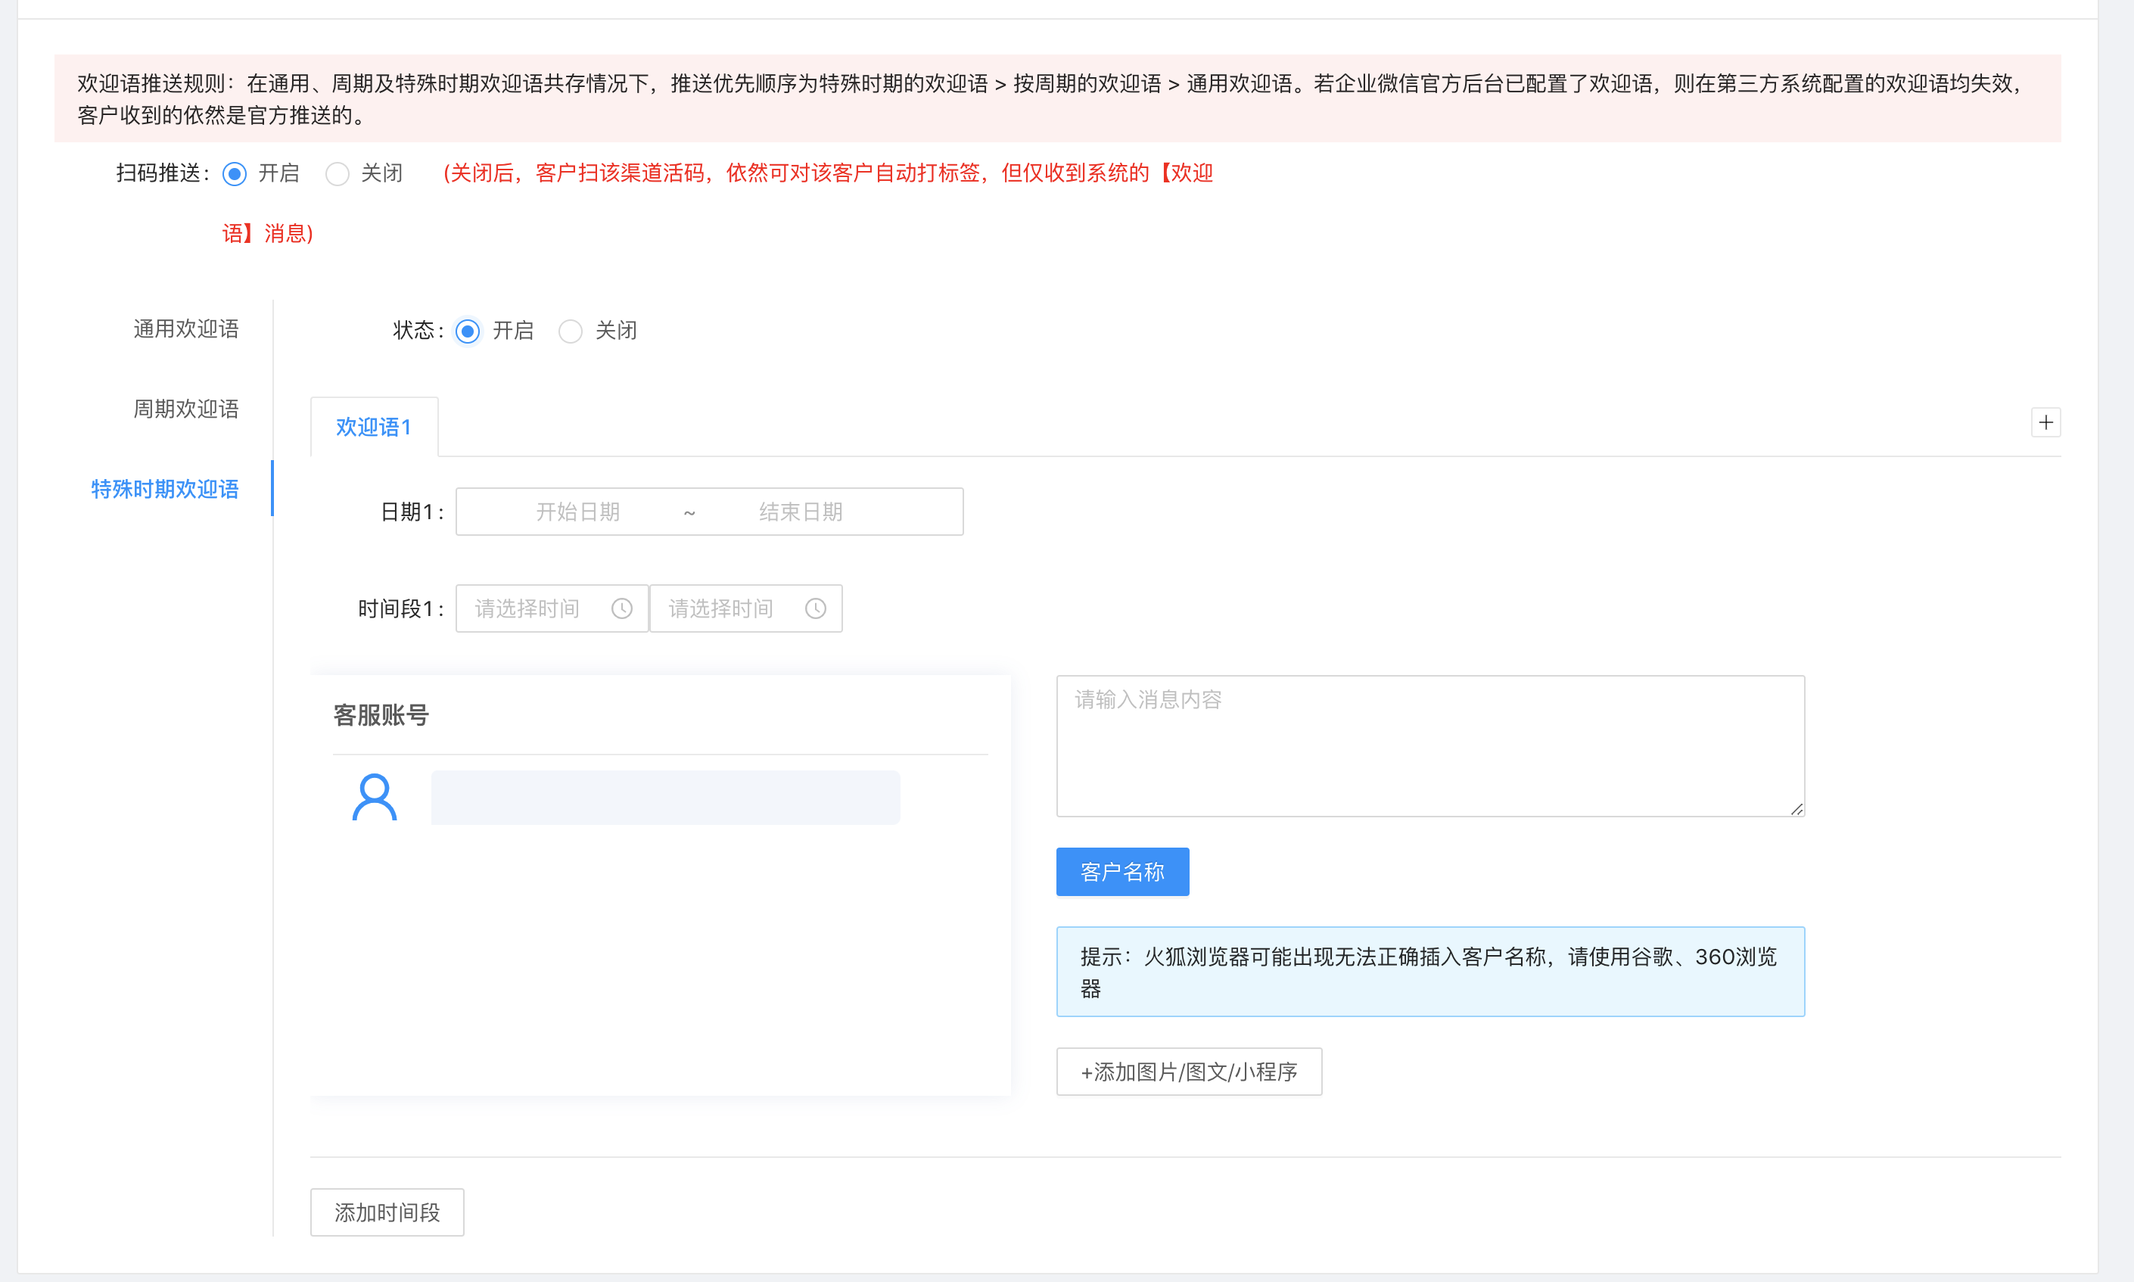The height and width of the screenshot is (1282, 2134).
Task: Select the 特殊时期欢迎语 section
Action: pos(165,489)
